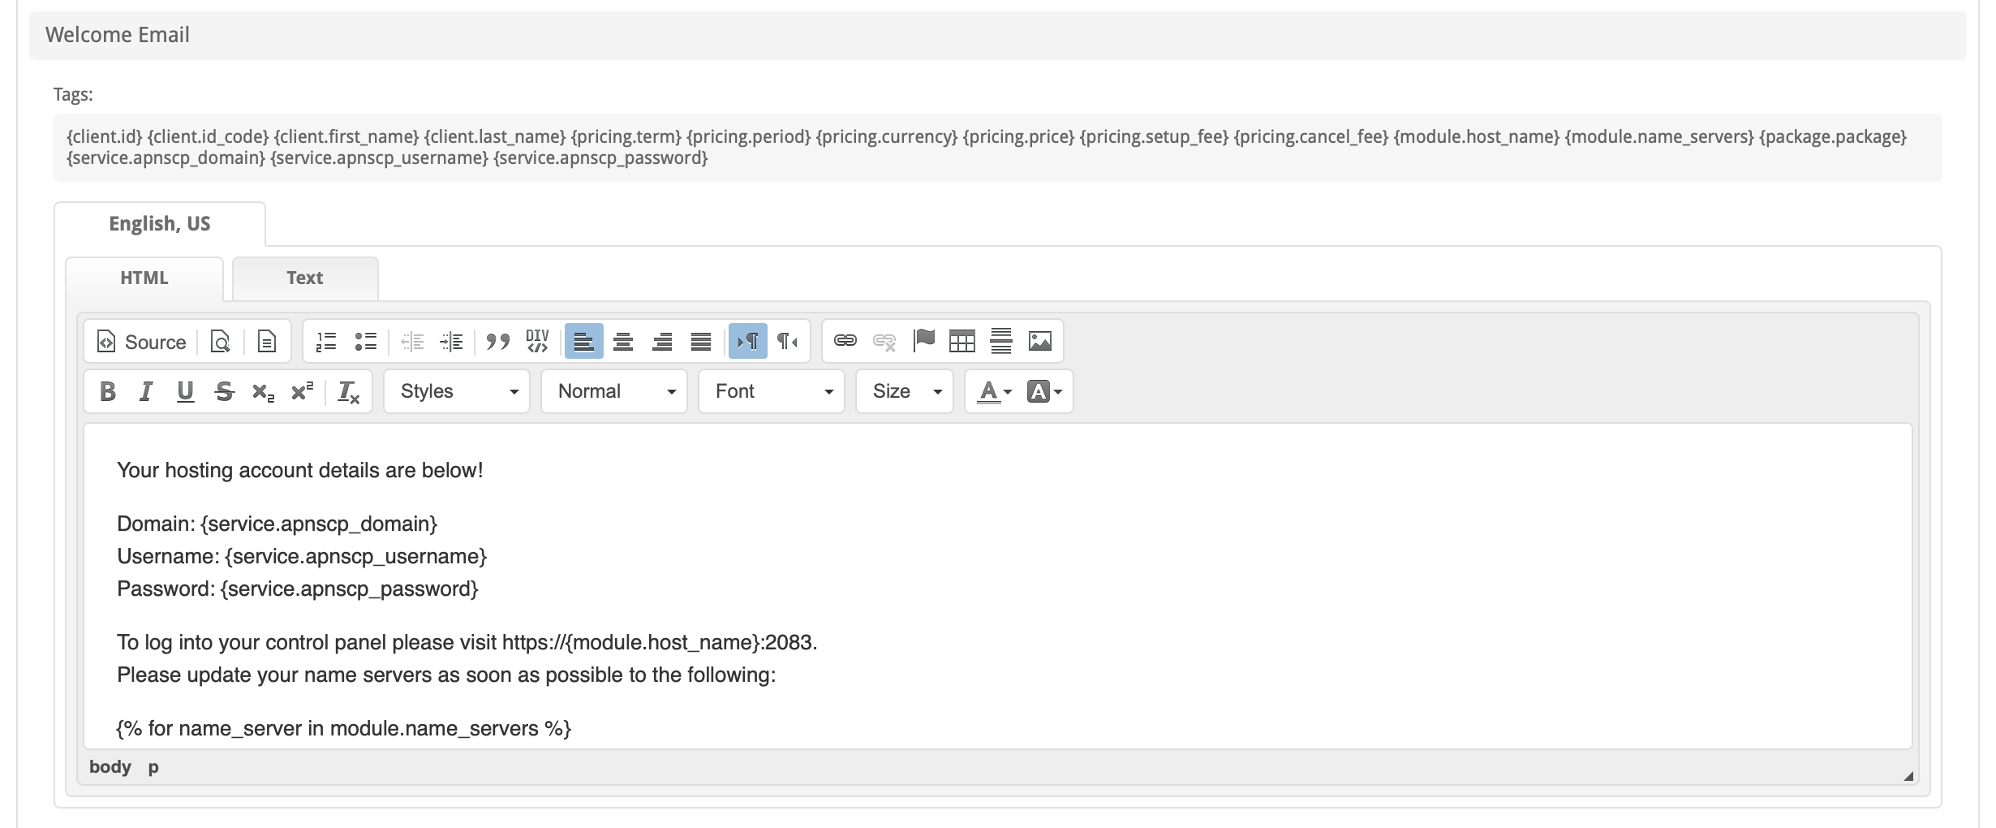
Task: Insert a numbered list
Action: (326, 342)
